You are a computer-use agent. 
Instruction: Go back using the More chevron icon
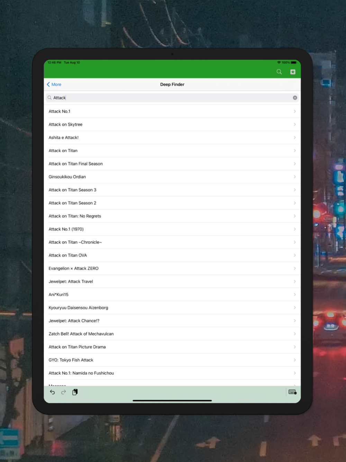[48, 85]
